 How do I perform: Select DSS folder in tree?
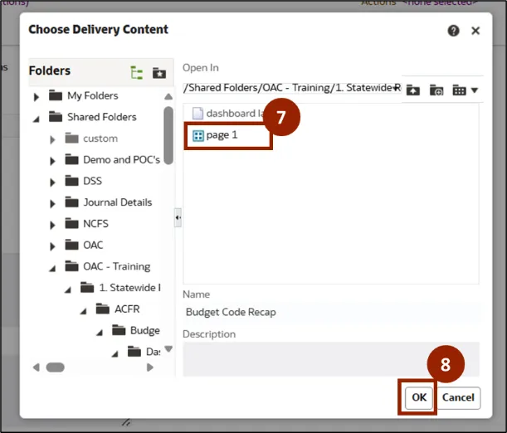coord(92,181)
